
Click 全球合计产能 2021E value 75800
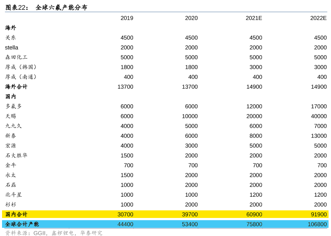click(254, 224)
